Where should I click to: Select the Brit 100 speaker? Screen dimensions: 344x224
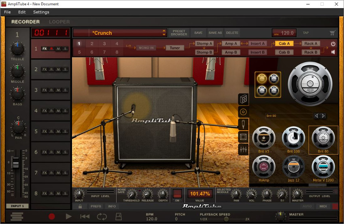click(x=293, y=139)
